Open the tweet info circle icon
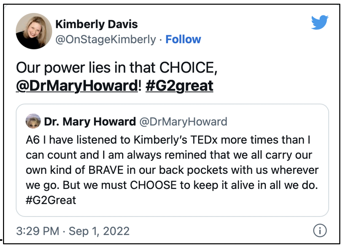The image size is (344, 249). tap(320, 231)
